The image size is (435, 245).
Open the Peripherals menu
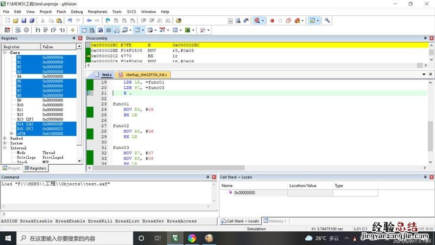(97, 11)
